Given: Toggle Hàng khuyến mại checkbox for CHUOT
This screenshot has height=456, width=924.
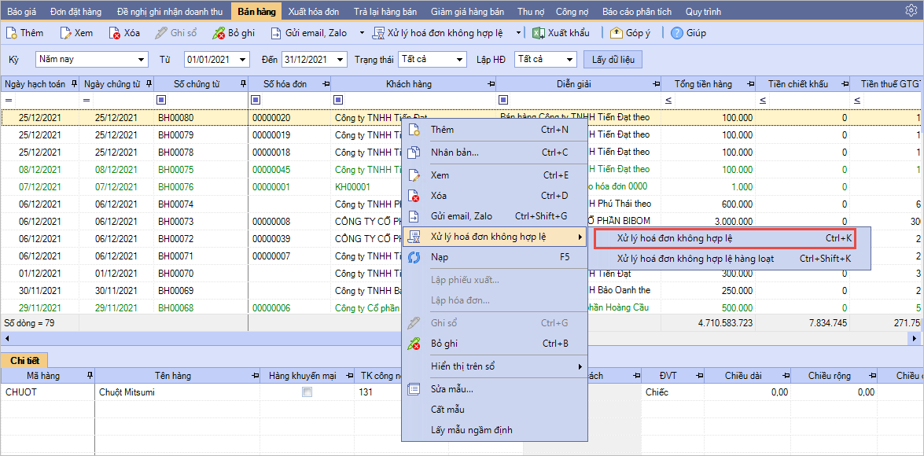Looking at the screenshot, I should pyautogui.click(x=307, y=392).
